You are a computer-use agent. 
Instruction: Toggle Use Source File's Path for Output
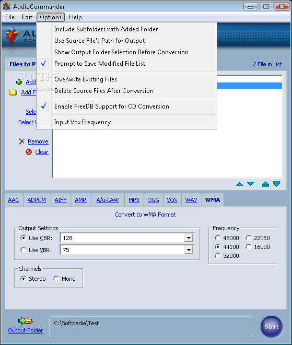[126, 41]
